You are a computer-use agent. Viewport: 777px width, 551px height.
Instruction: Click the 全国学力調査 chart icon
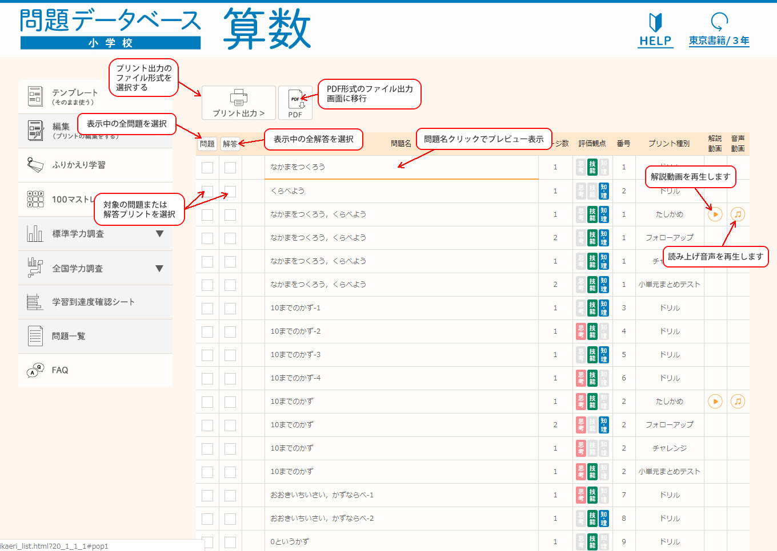pos(35,268)
